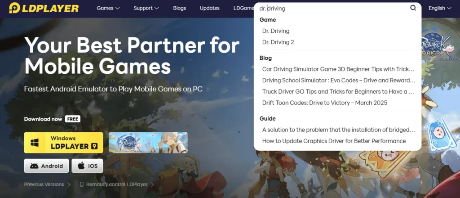Click the iOS download button
The image size is (460, 198).
(x=88, y=166)
